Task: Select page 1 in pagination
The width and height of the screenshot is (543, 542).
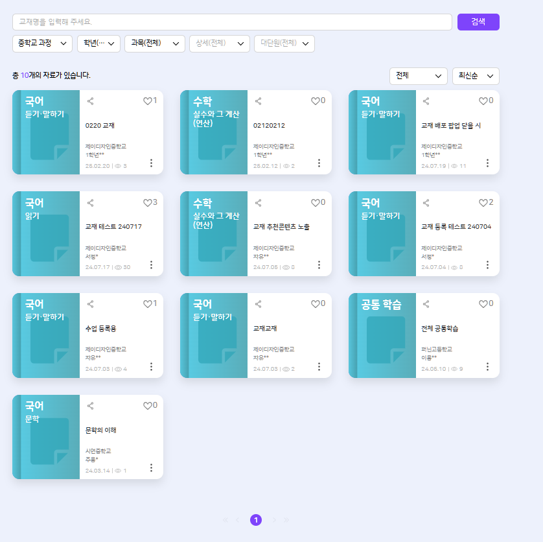Action: [256, 520]
